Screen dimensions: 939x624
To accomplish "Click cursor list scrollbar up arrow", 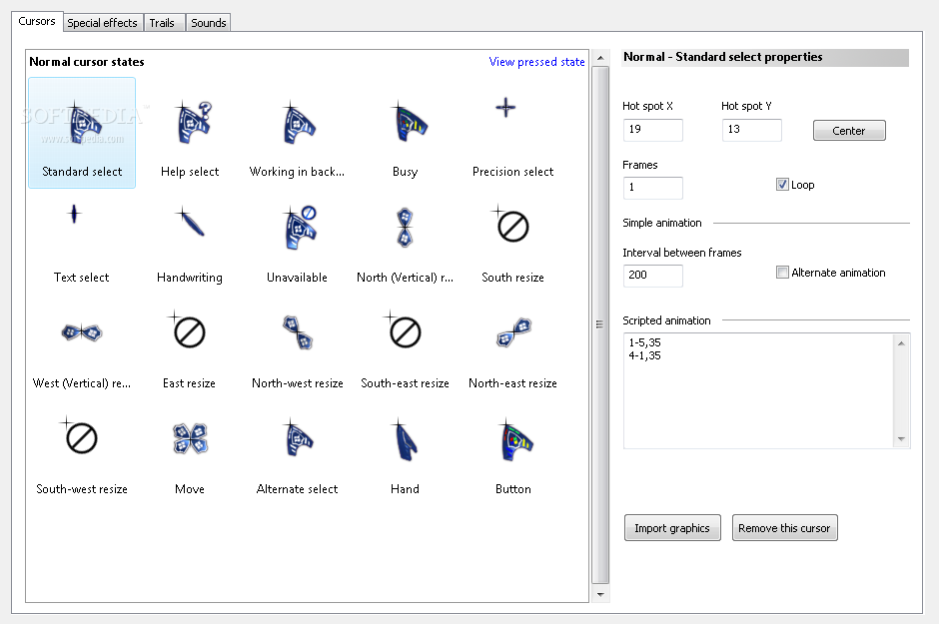I will 600,58.
